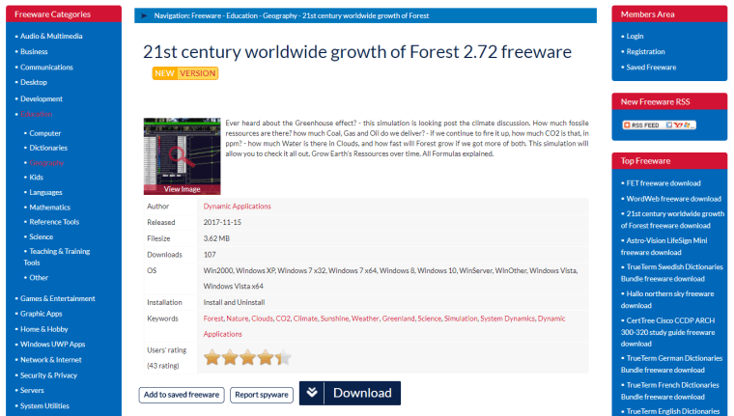734x416 pixels.
Task: Click Registration link
Action: (645, 51)
